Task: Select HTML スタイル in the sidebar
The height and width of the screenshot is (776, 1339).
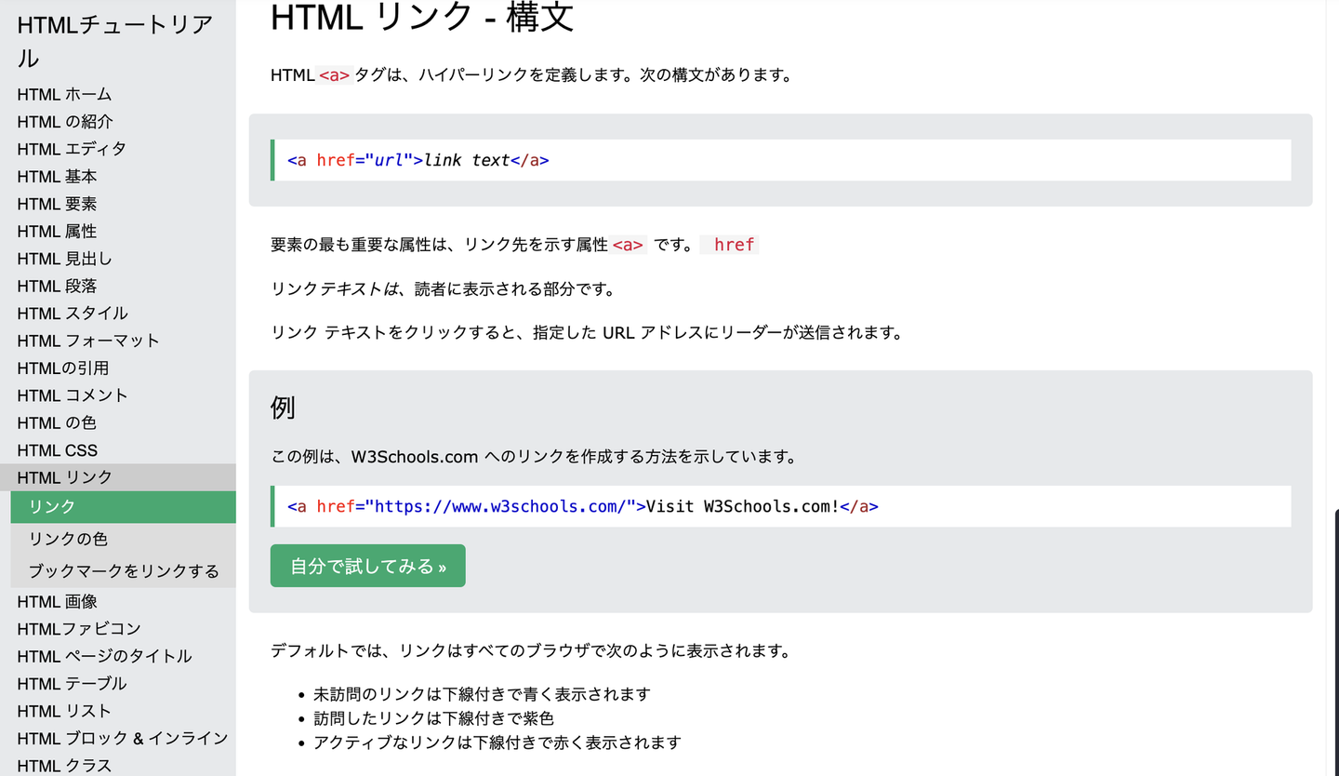Action: (x=73, y=314)
